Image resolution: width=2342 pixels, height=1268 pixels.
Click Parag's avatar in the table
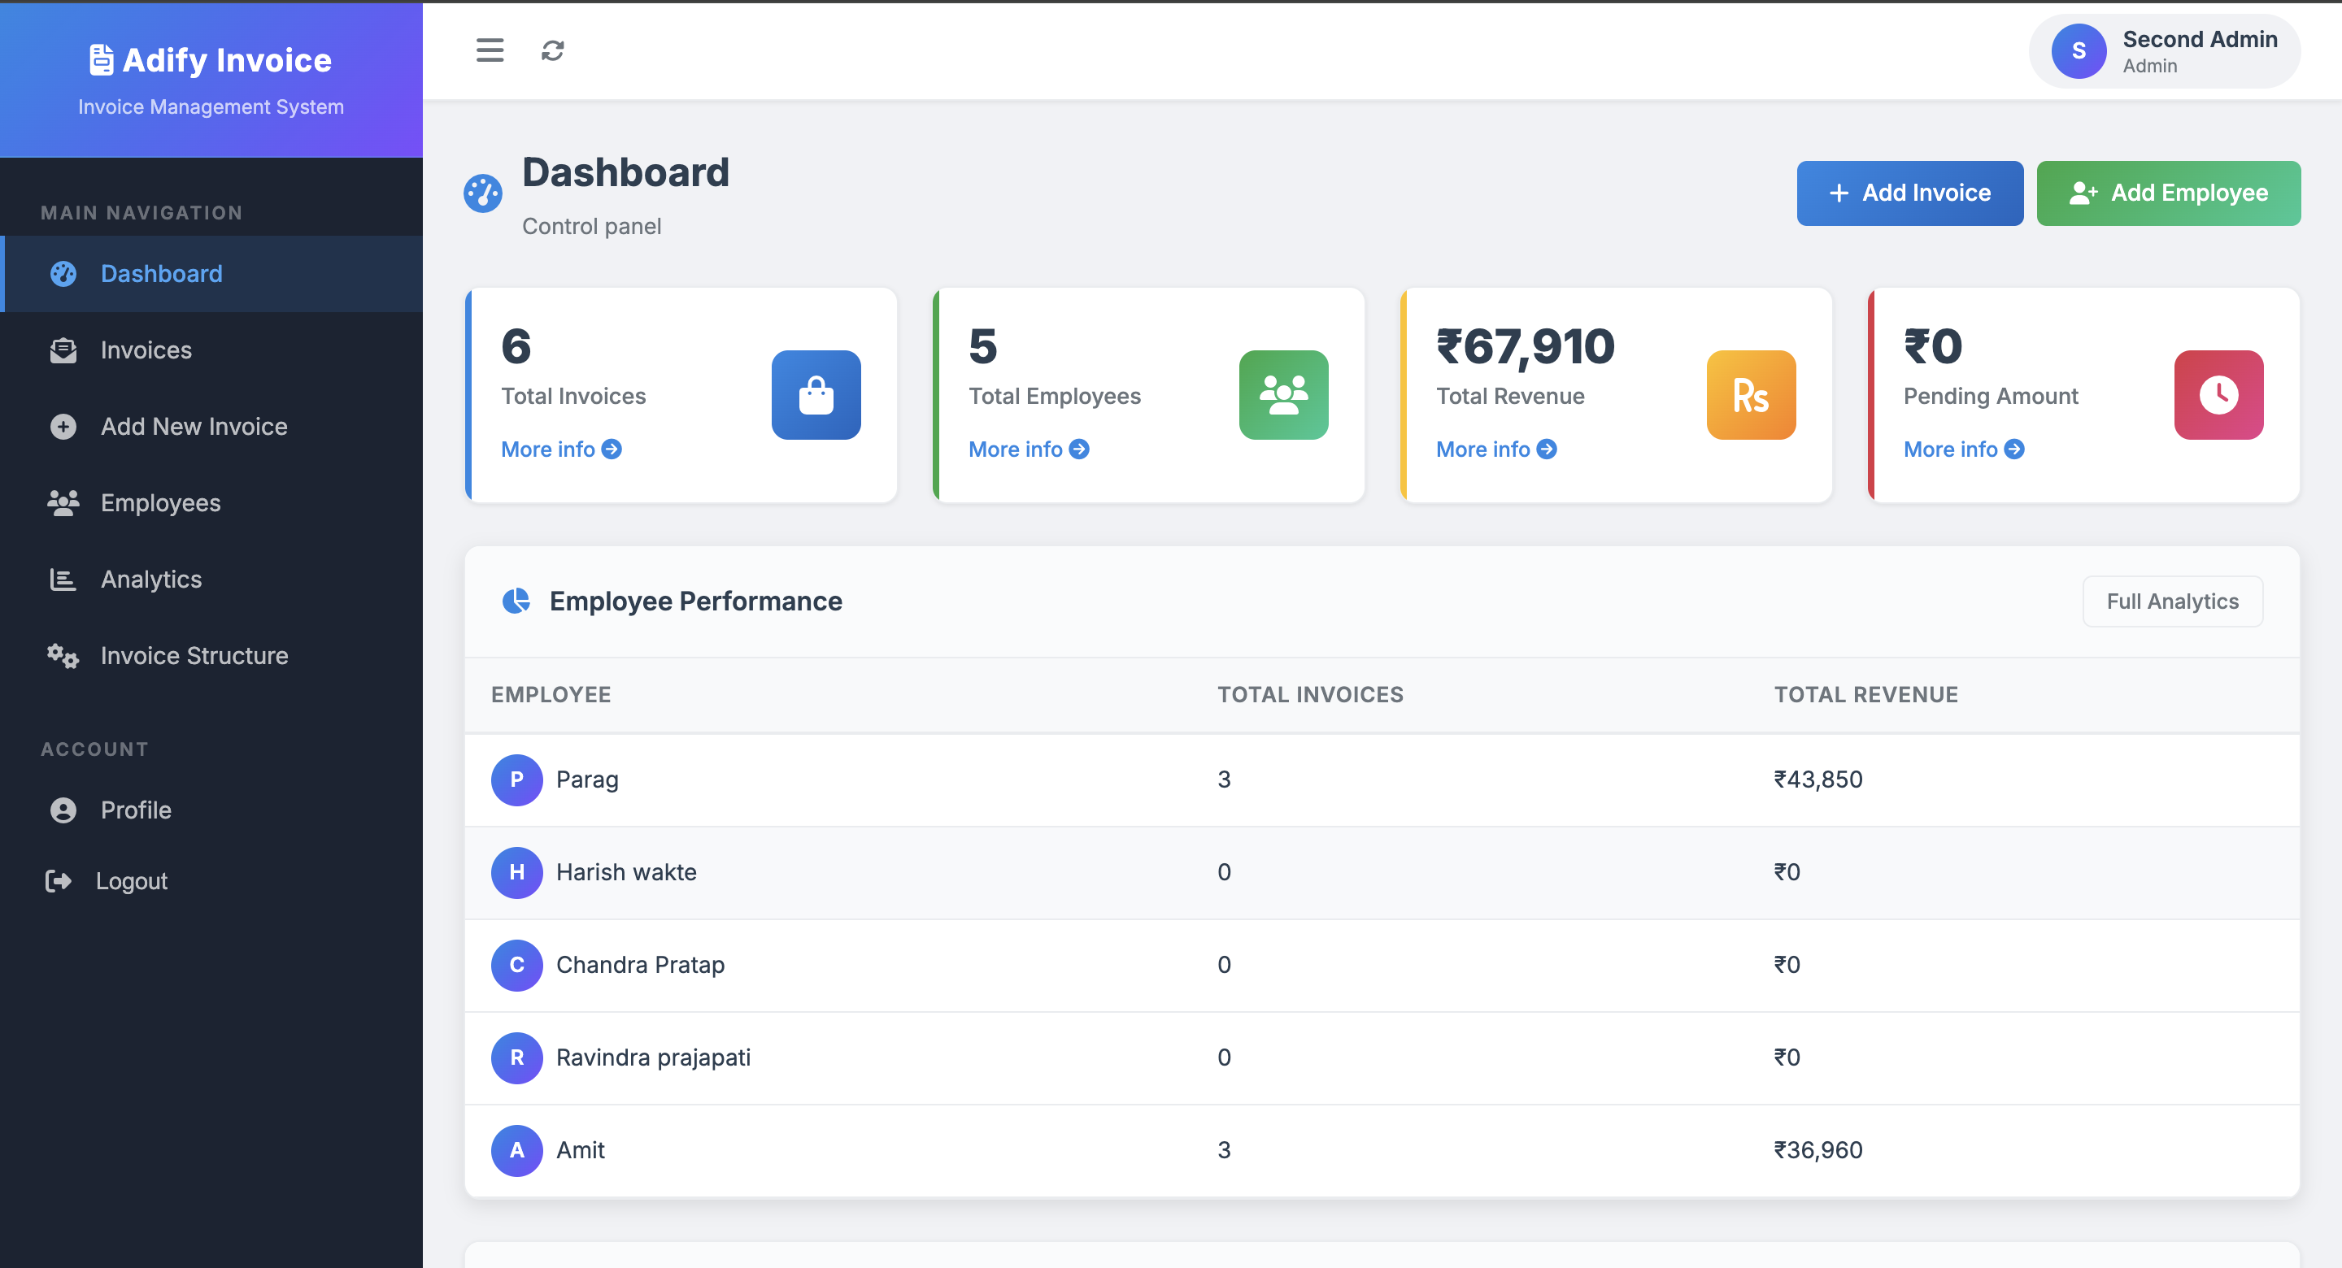516,779
